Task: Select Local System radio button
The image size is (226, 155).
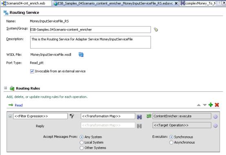Action: 82,142
